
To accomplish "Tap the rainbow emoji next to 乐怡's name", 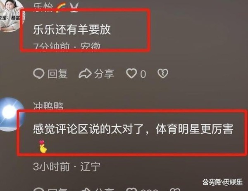I will 61,7.
